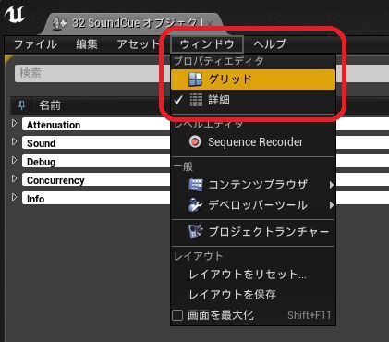This screenshot has width=389, height=342.
Task: Select the Concurrency row label
Action: pos(55,180)
